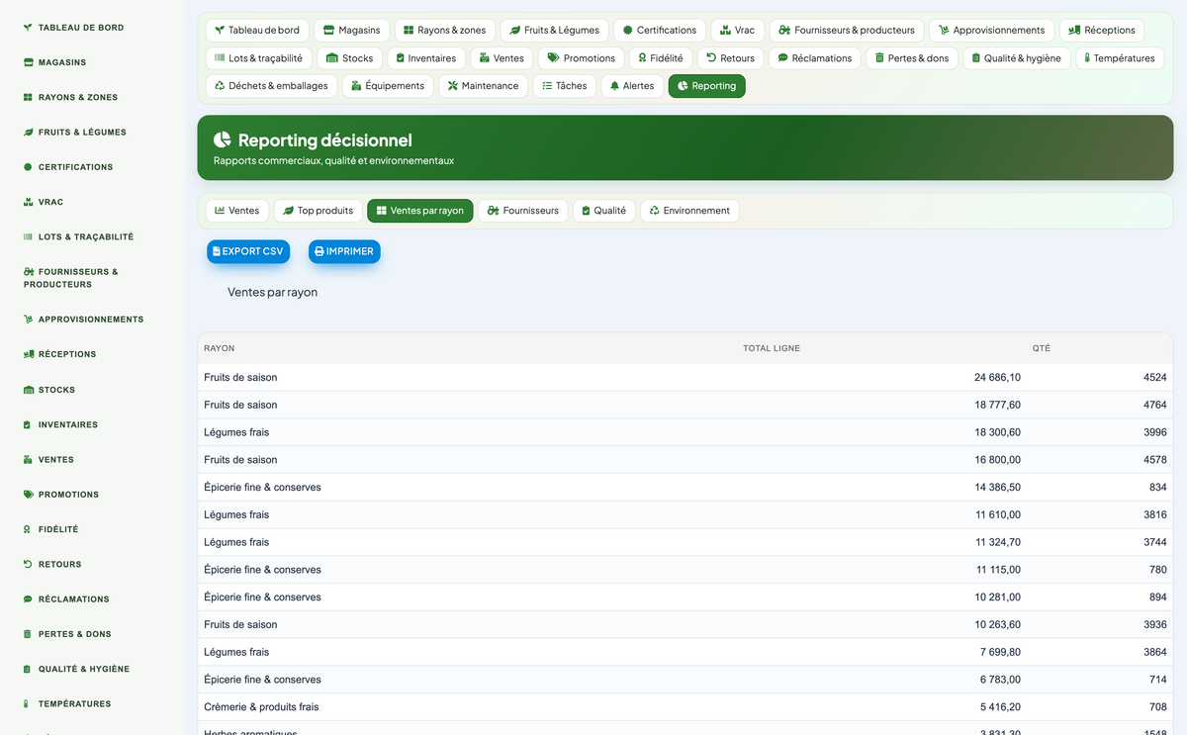The image size is (1187, 735).
Task: Click the pie chart icon in Reporting décisionnel header
Action: [x=223, y=139]
